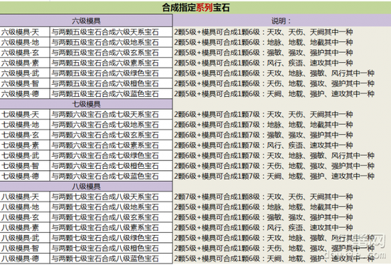Image resolution: width=391 pixels, height=265 pixels.
Task: Click cell 七级模具·地
Action: point(25,125)
